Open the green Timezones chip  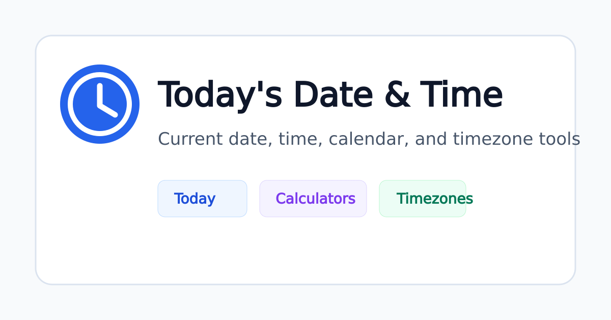[423, 199]
